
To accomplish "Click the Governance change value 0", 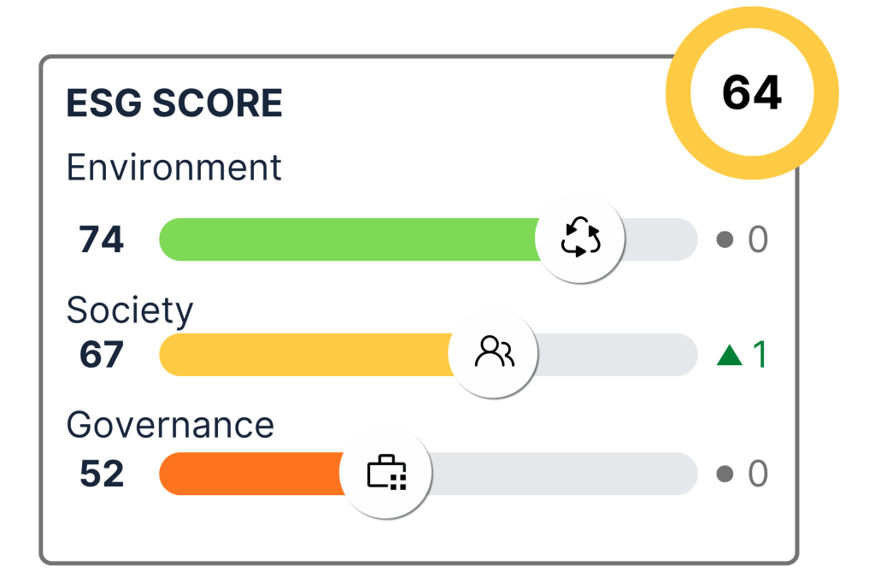I will pos(758,474).
